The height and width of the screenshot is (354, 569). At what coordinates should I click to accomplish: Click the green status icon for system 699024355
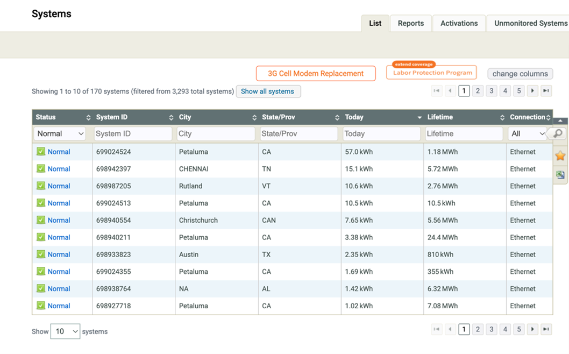tap(41, 271)
